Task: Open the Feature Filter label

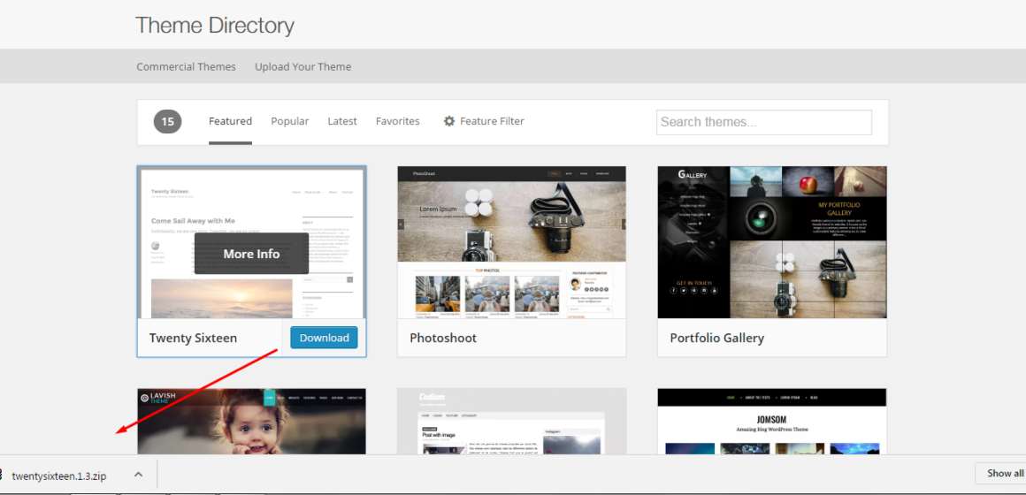Action: point(492,121)
